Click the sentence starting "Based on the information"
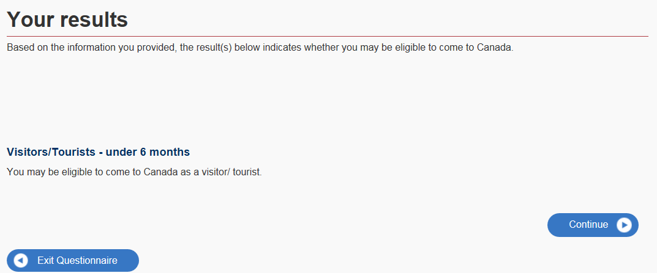The height and width of the screenshot is (273, 657). [x=260, y=48]
